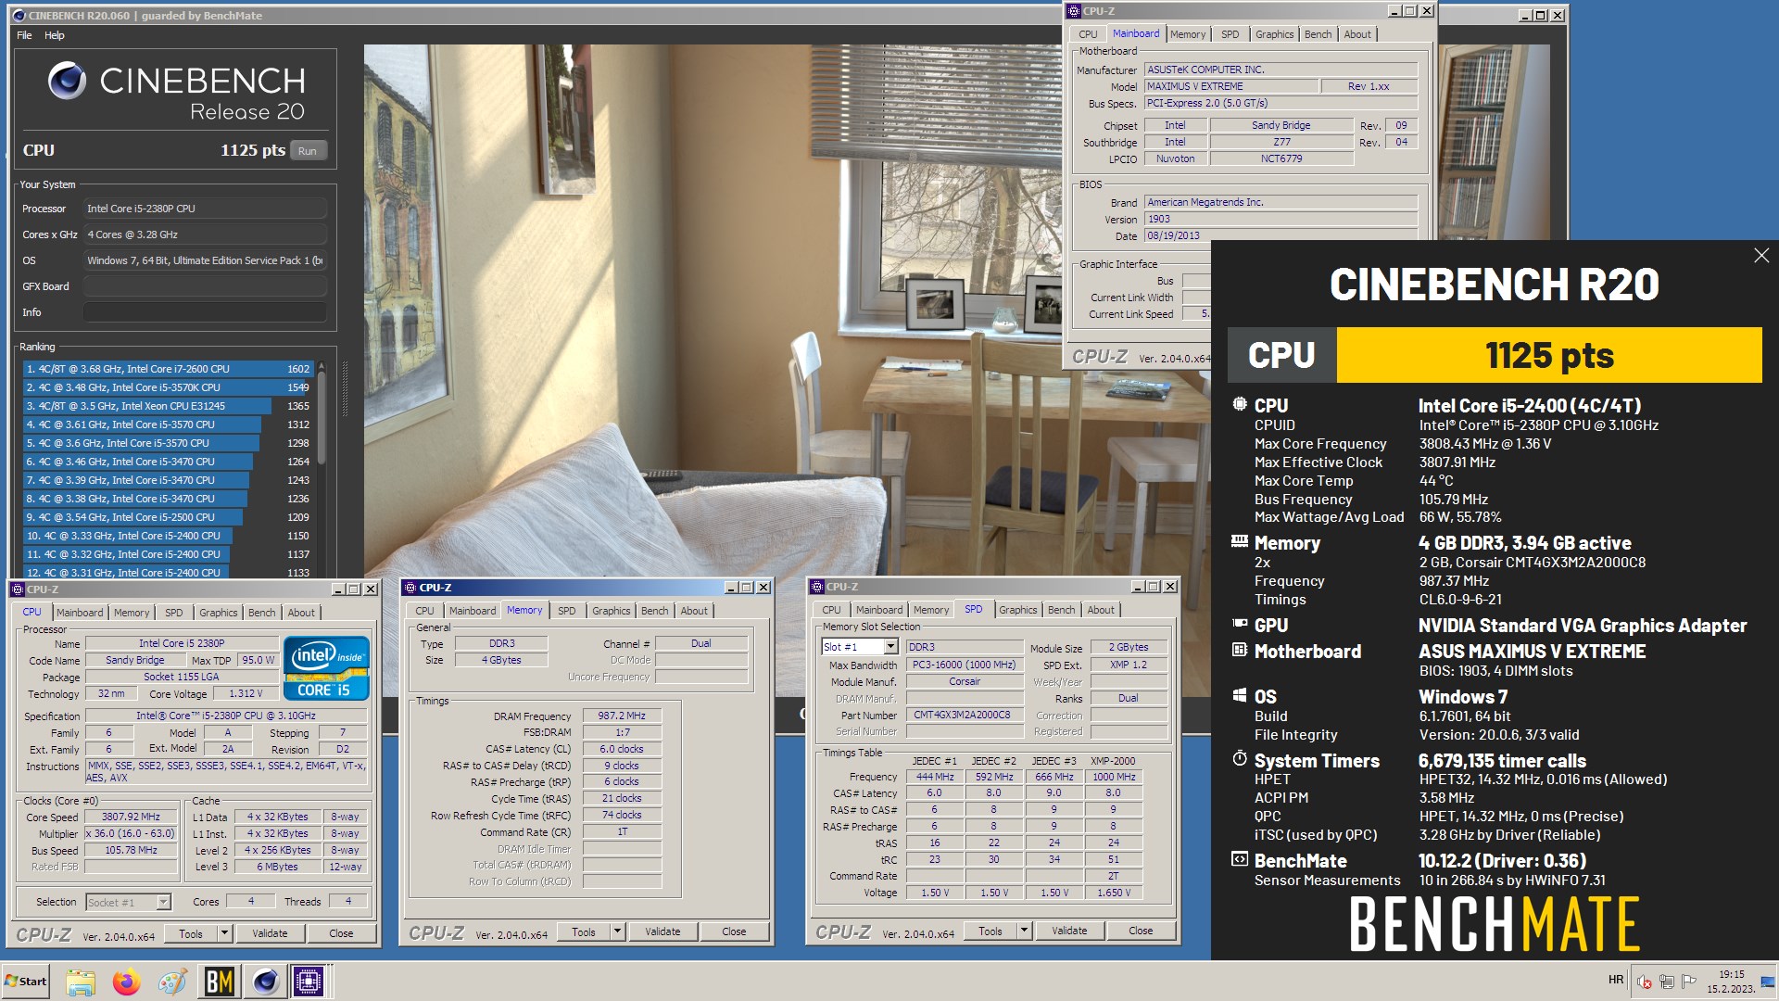This screenshot has height=1001, width=1779.
Task: Click Close button in CPU-Z SPD window
Action: (1141, 931)
